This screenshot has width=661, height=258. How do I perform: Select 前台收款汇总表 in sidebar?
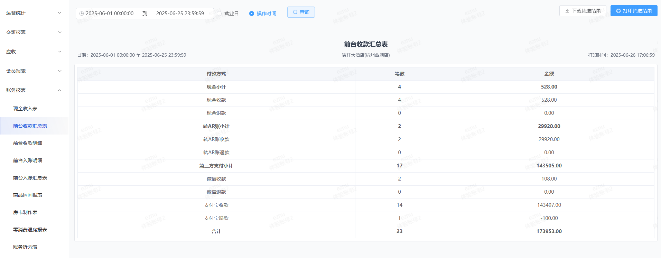[34, 126]
